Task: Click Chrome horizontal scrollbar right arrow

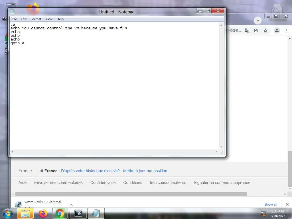Action: point(285,194)
